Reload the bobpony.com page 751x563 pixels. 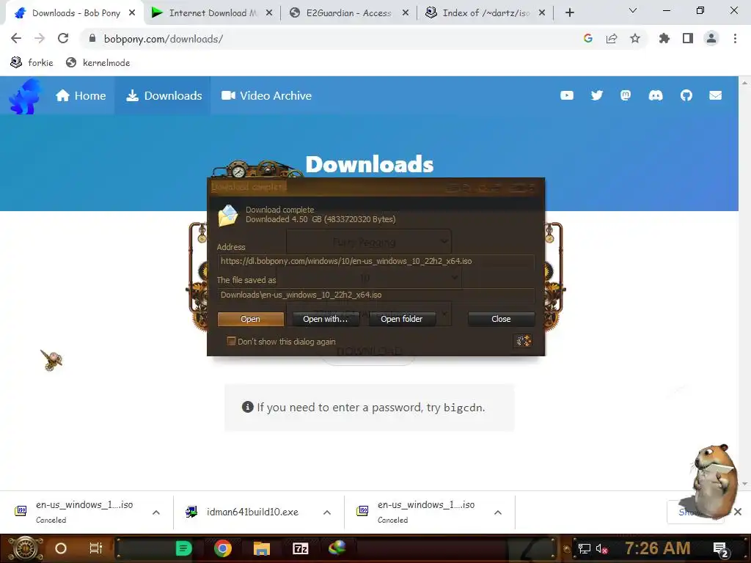[63, 38]
